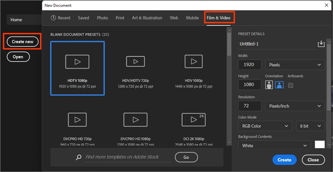The height and width of the screenshot is (172, 333).
Task: Click presets list scroll up arrow
Action: 229,30
